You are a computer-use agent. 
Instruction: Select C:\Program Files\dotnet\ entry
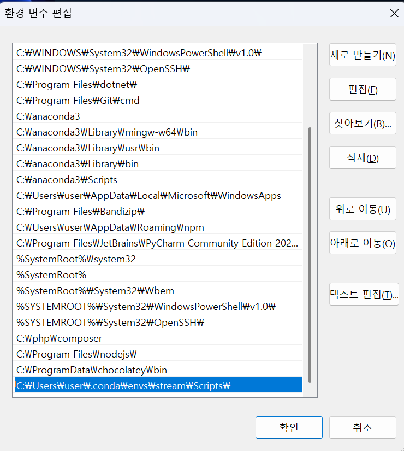[x=159, y=85]
